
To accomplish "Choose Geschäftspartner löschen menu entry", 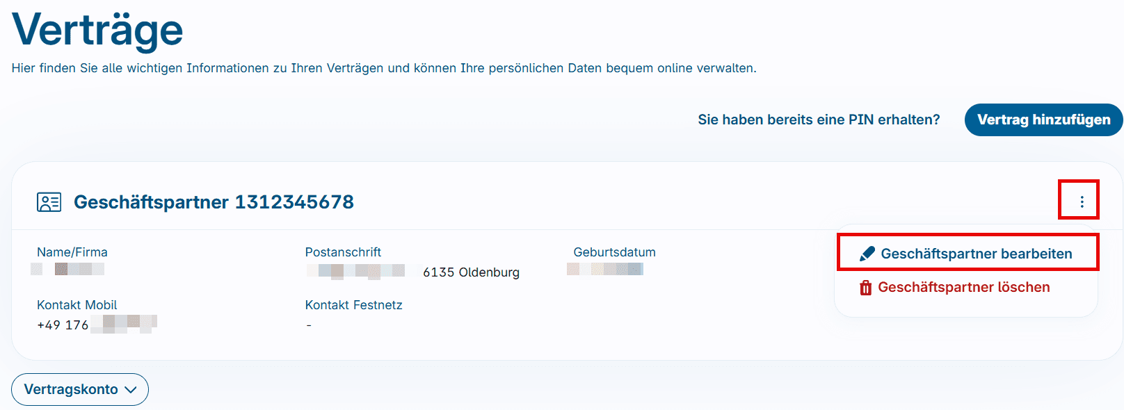I will [954, 287].
